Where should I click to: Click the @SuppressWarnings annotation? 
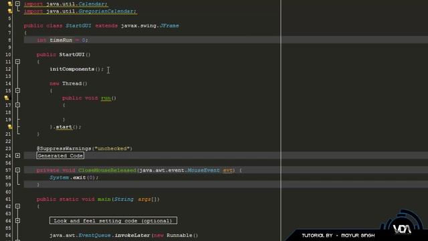[64, 149]
